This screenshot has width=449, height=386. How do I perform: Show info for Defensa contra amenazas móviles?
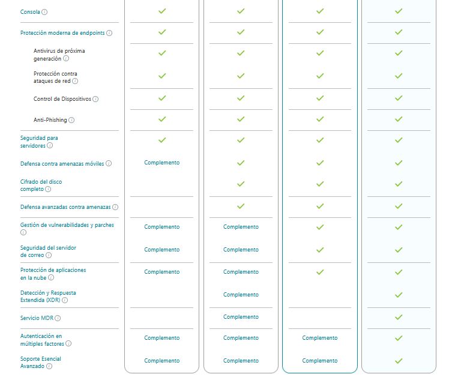tap(109, 163)
